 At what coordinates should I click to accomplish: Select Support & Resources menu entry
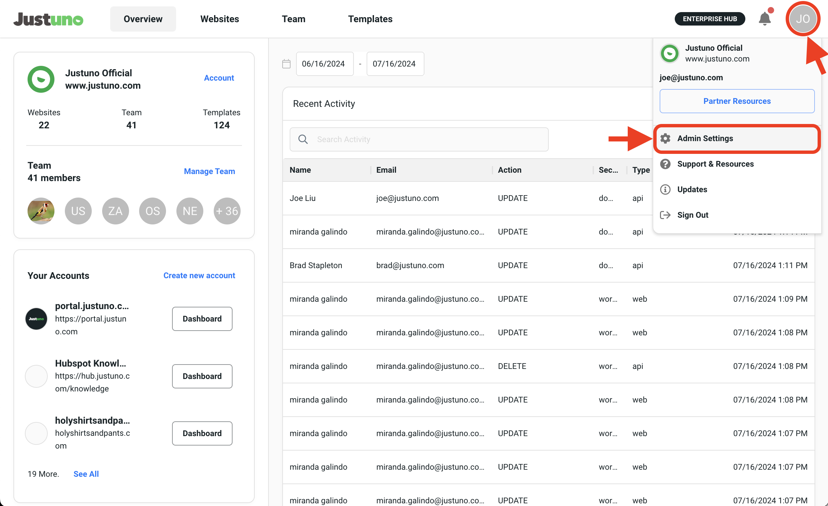[715, 164]
